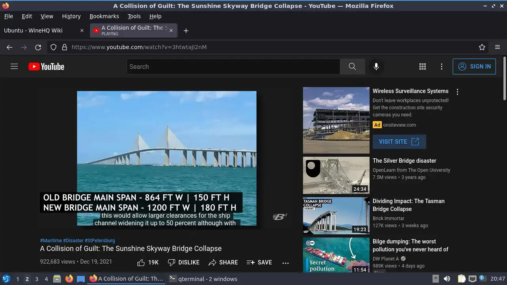The width and height of the screenshot is (507, 285).
Task: Switch to workspace 3
Action: pos(36,279)
